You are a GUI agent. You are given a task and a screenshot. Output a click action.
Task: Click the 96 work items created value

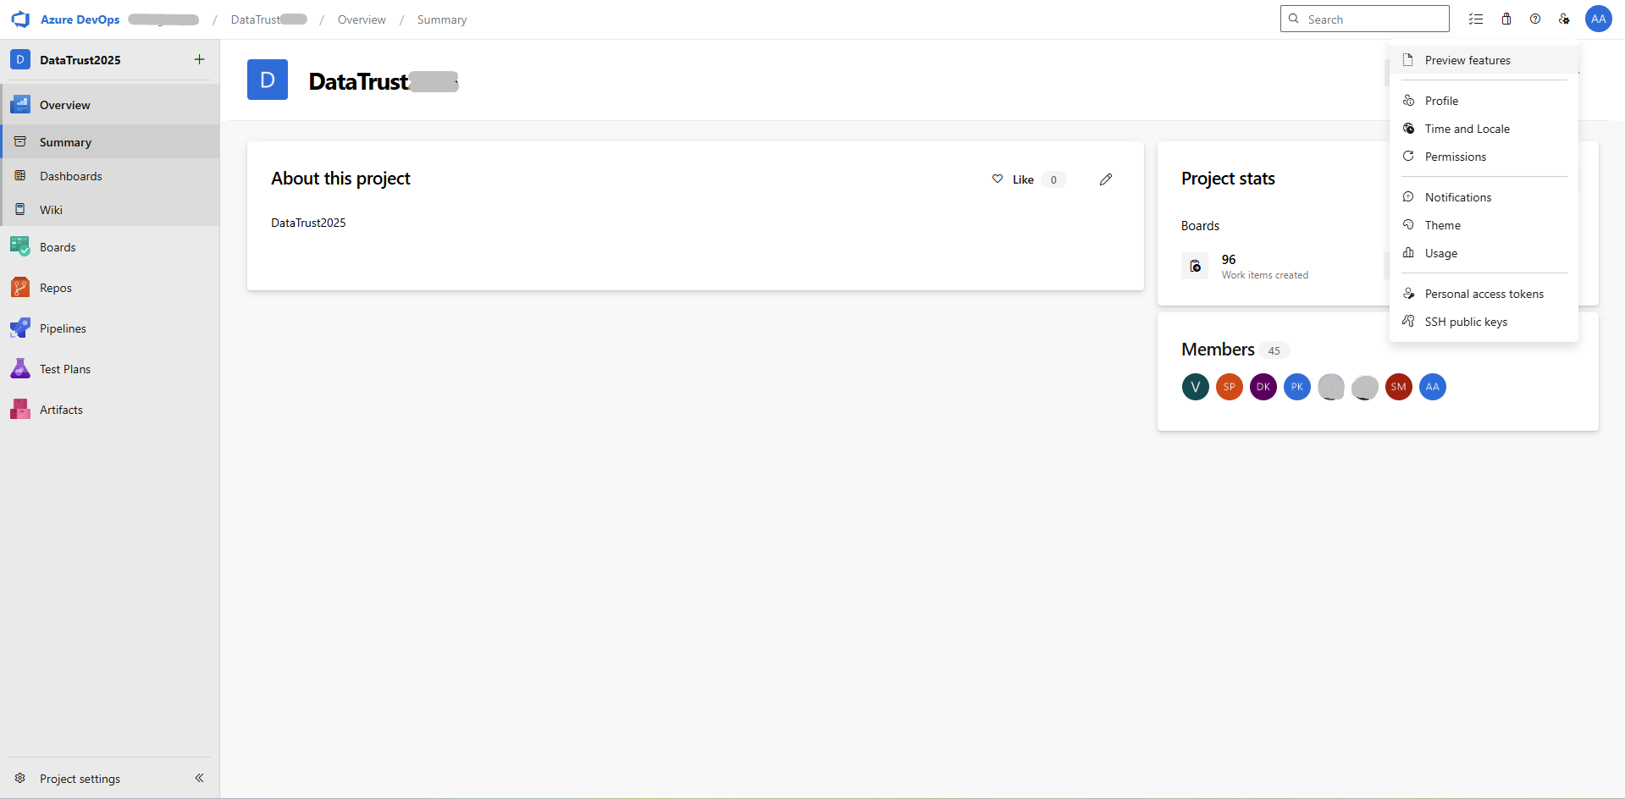1229,259
